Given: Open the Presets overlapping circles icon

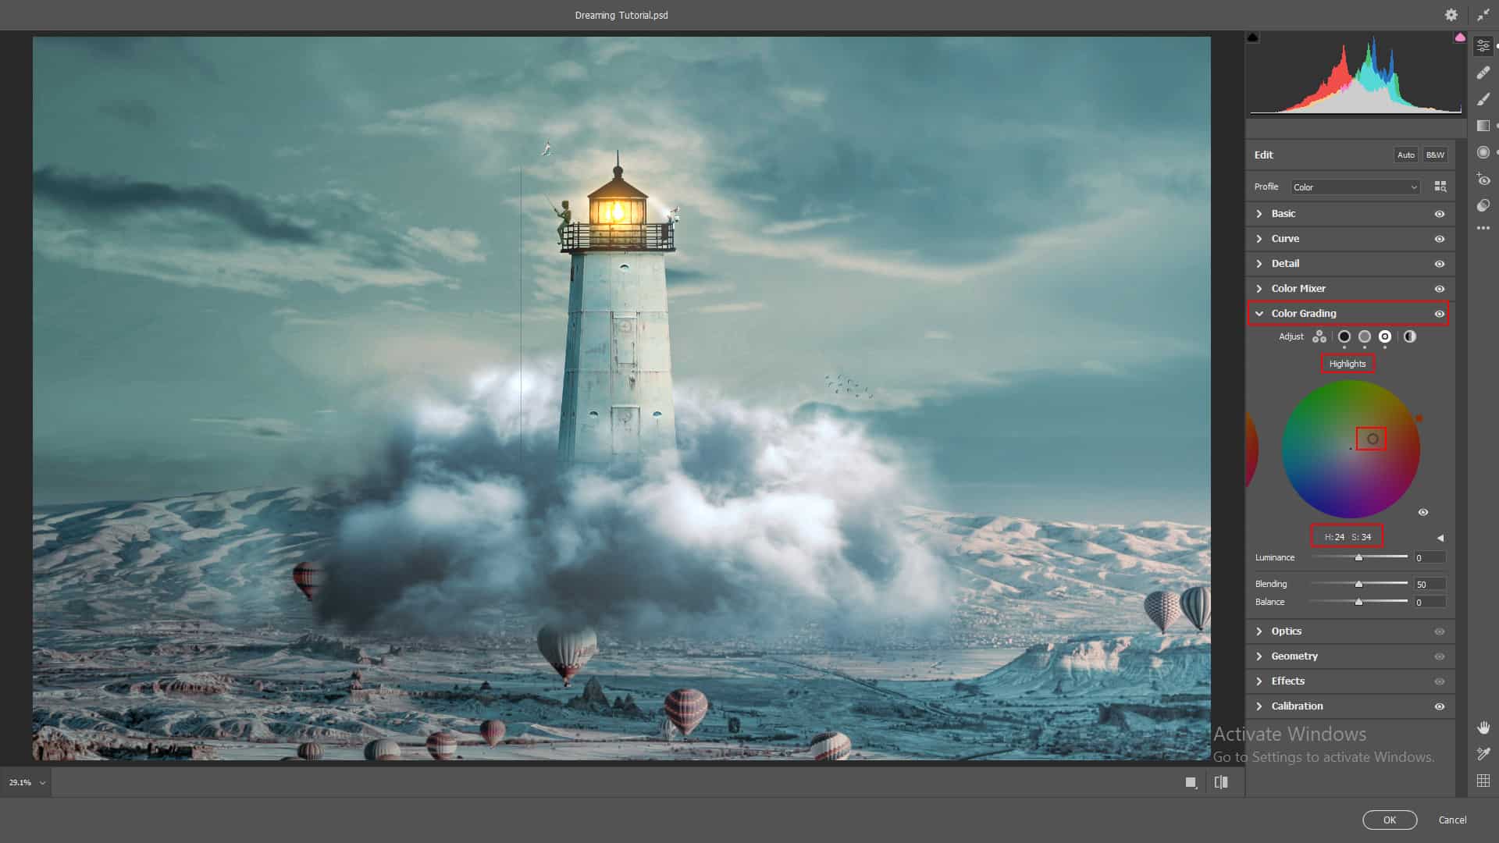Looking at the screenshot, I should tap(1483, 205).
